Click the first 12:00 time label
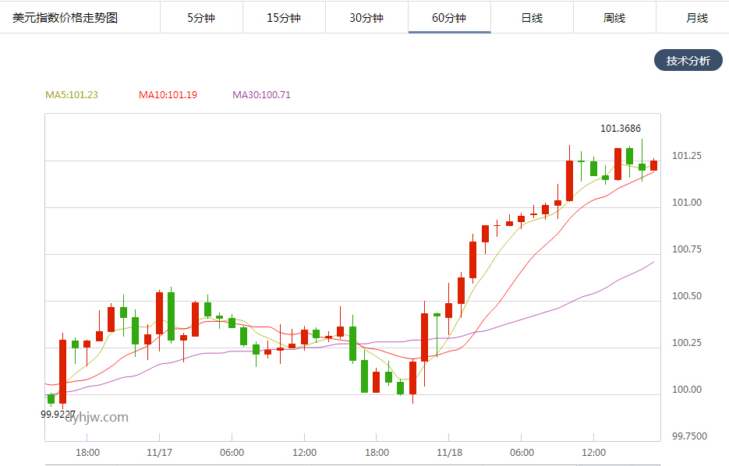Image resolution: width=729 pixels, height=466 pixels. point(305,453)
